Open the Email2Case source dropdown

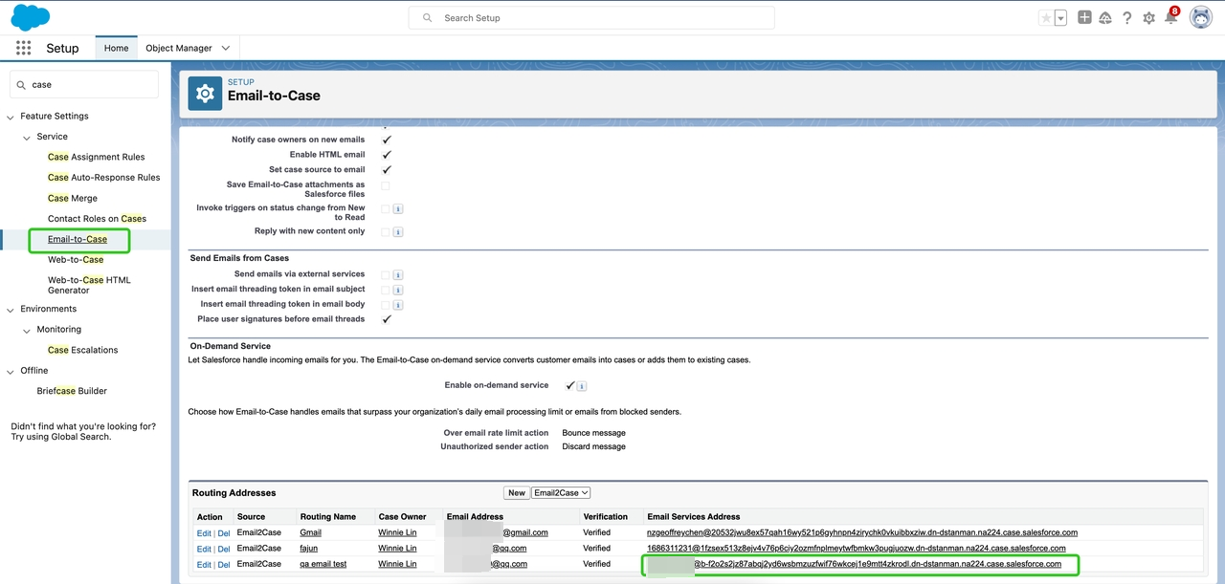(561, 493)
